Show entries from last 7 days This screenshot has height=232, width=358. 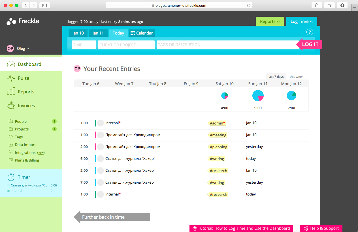(x=276, y=77)
